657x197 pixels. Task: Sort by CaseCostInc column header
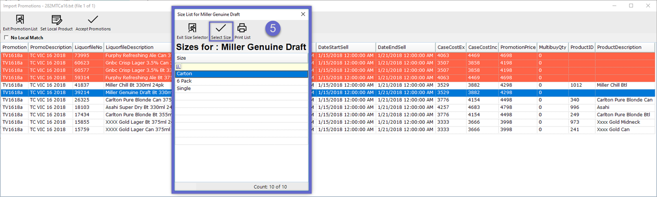[482, 47]
